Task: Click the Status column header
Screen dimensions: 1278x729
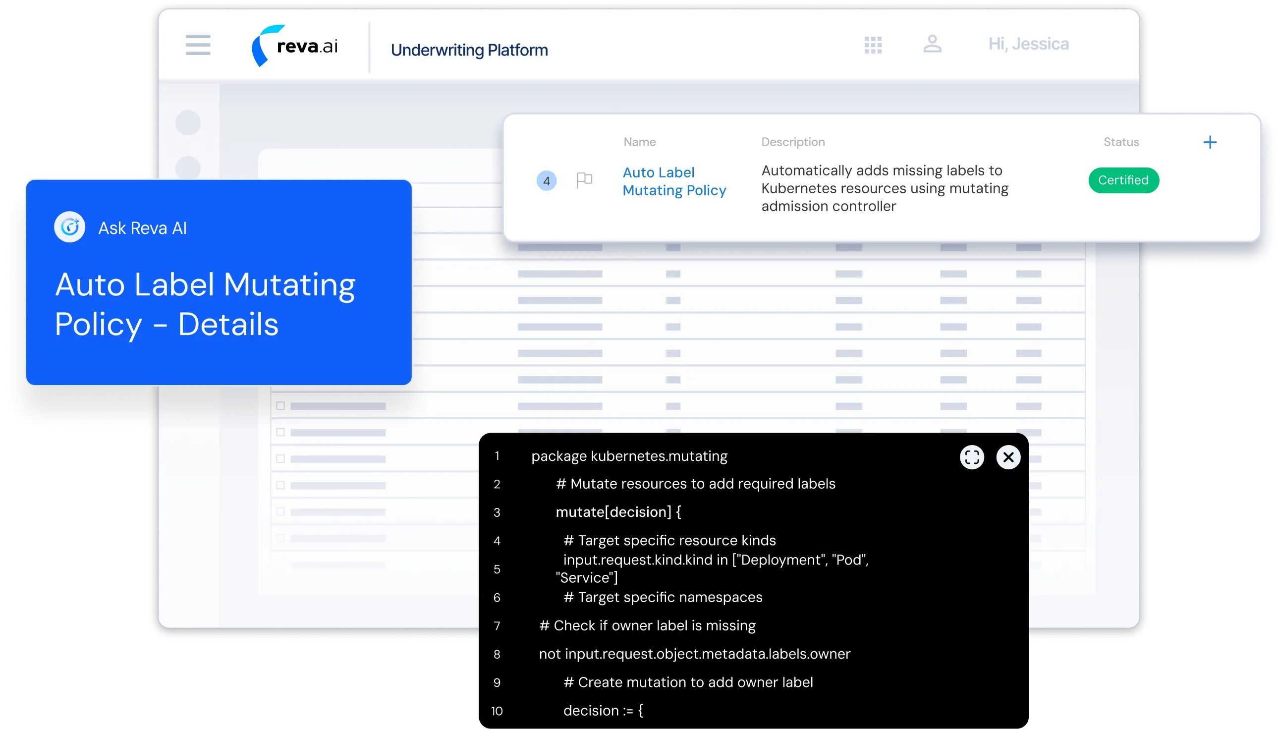Action: click(x=1121, y=142)
